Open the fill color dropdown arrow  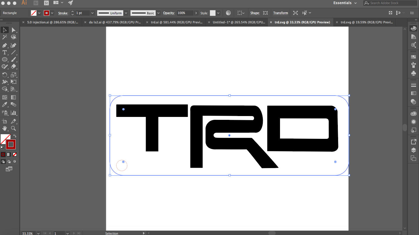pyautogui.click(x=39, y=13)
